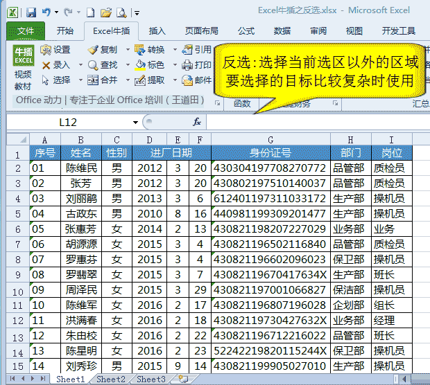
Task: Click the formula bar input area
Action: pyautogui.click(x=318, y=122)
